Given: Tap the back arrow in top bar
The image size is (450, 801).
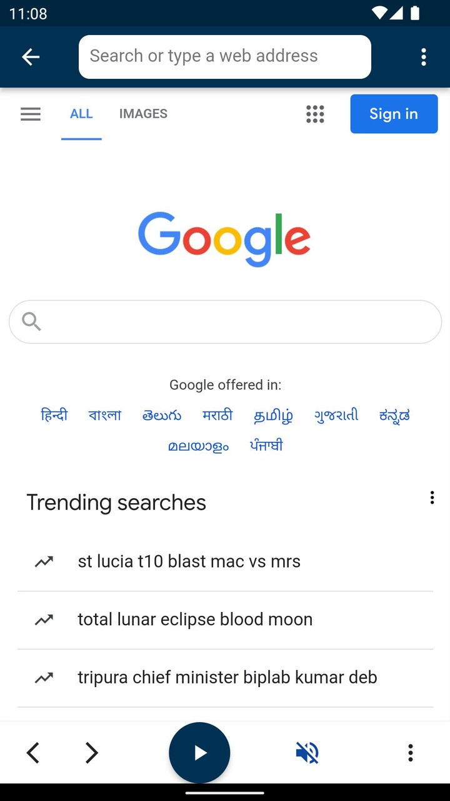Looking at the screenshot, I should pos(31,57).
